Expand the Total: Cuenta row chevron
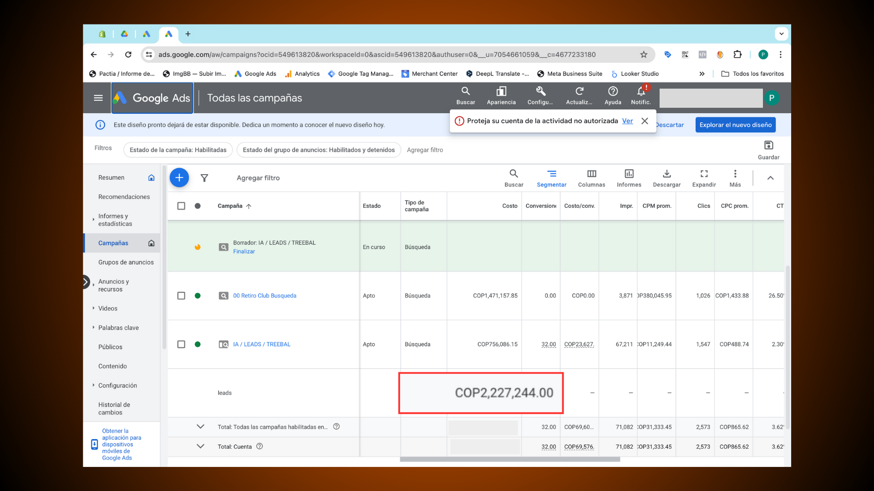874x491 pixels. (200, 446)
